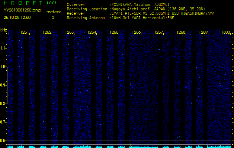
Task: Click the 'meteor' count label
Action: point(54,12)
